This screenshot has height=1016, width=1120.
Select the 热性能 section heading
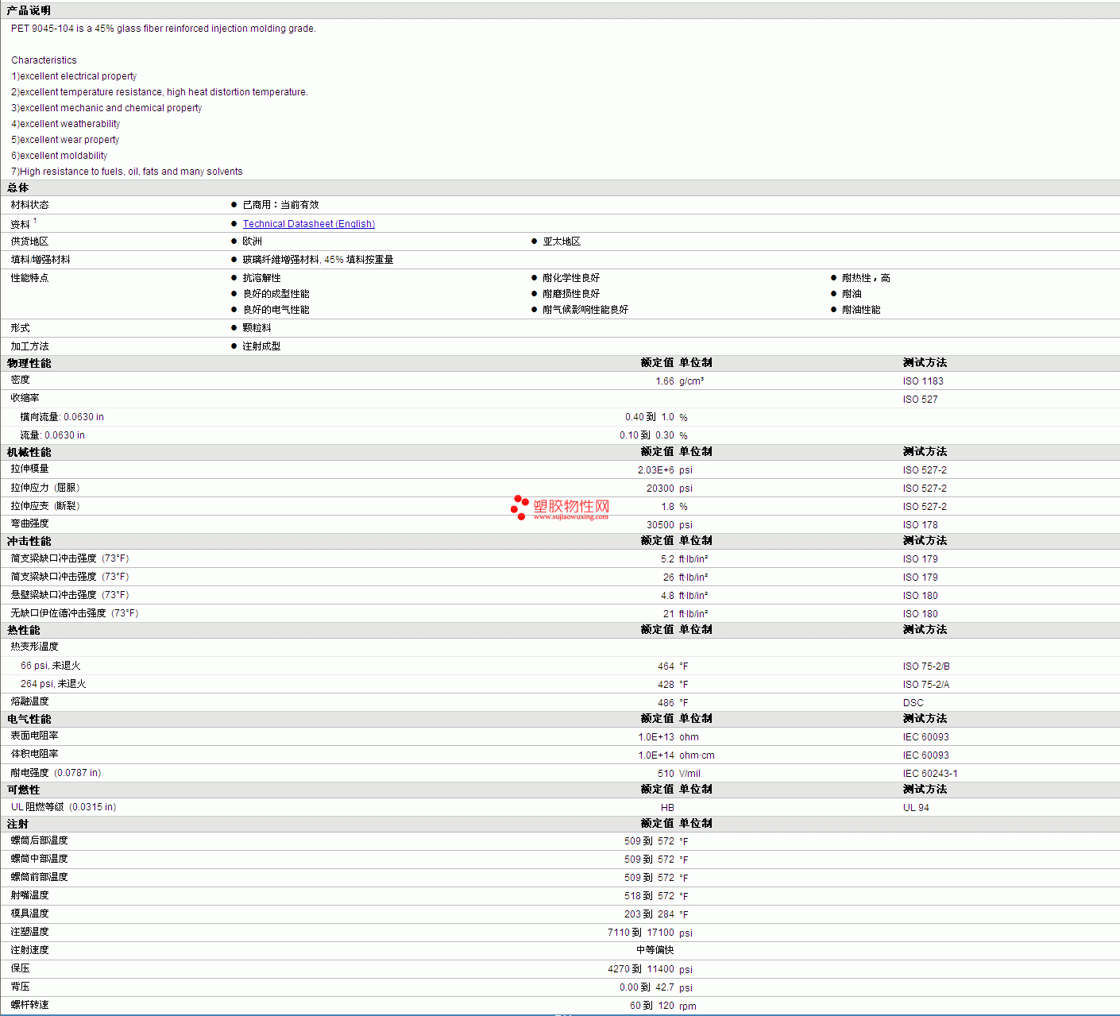24,630
